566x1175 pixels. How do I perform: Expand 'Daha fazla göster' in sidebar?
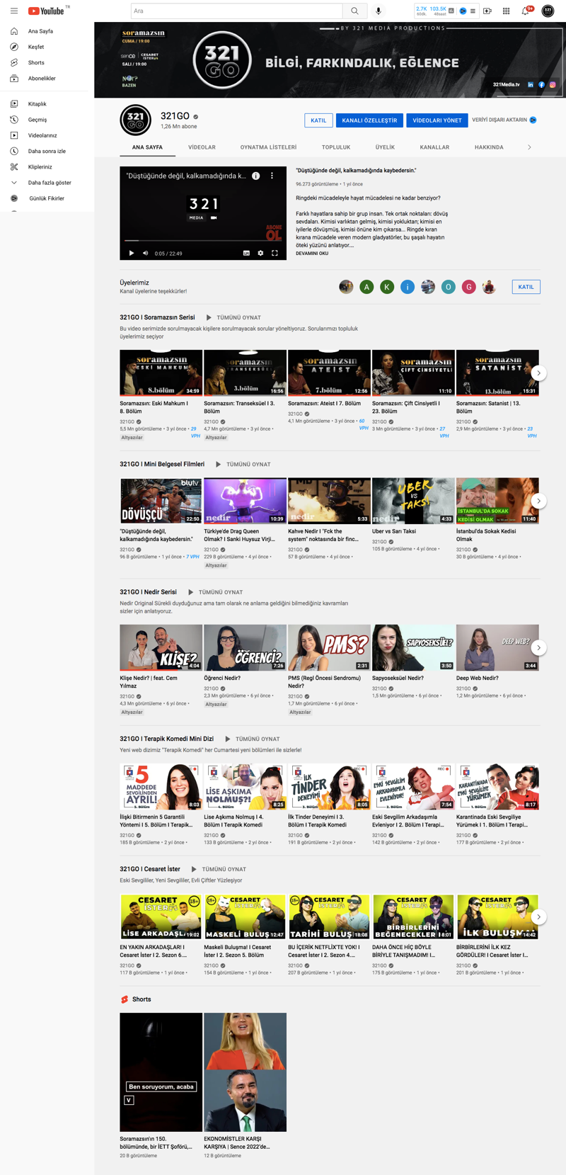(x=49, y=183)
